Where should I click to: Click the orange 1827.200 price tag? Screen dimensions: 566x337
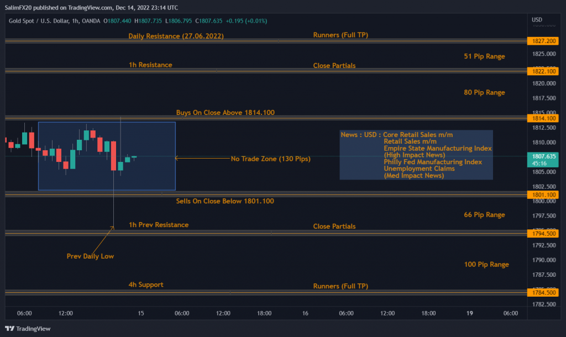pyautogui.click(x=542, y=41)
